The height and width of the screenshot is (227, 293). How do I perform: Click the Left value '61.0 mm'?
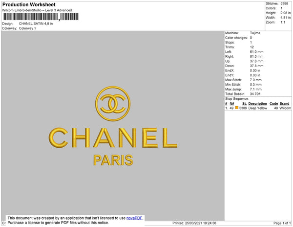256,52
